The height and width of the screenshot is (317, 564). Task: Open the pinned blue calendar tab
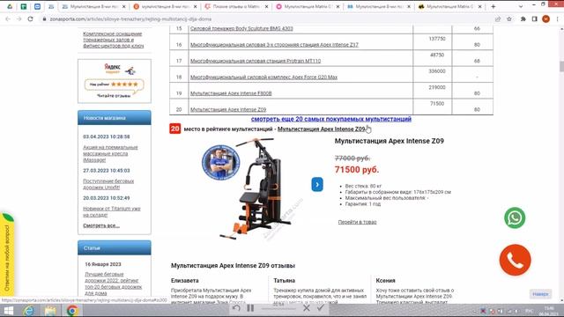(37, 6)
